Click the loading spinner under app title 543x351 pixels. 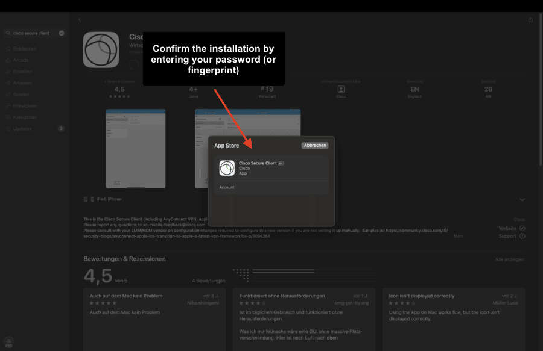(134, 64)
